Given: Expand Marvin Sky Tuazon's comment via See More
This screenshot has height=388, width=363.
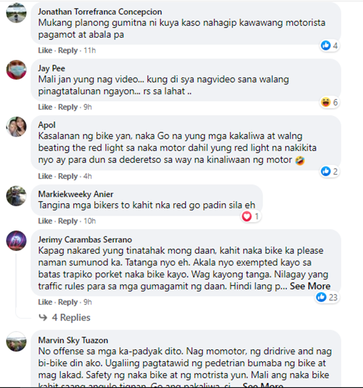Looking at the screenshot, I should click(x=263, y=386).
